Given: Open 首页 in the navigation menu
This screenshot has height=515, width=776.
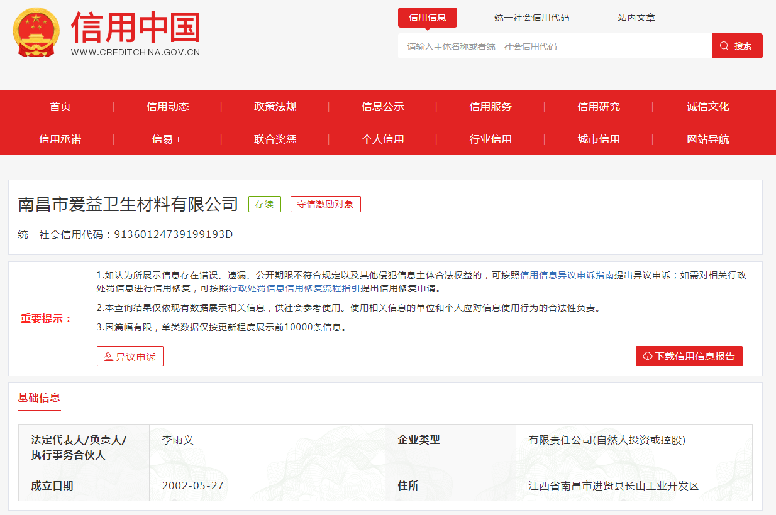Looking at the screenshot, I should point(60,106).
